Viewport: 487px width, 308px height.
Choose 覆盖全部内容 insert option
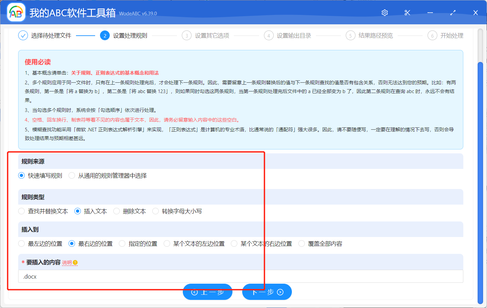click(x=301, y=243)
